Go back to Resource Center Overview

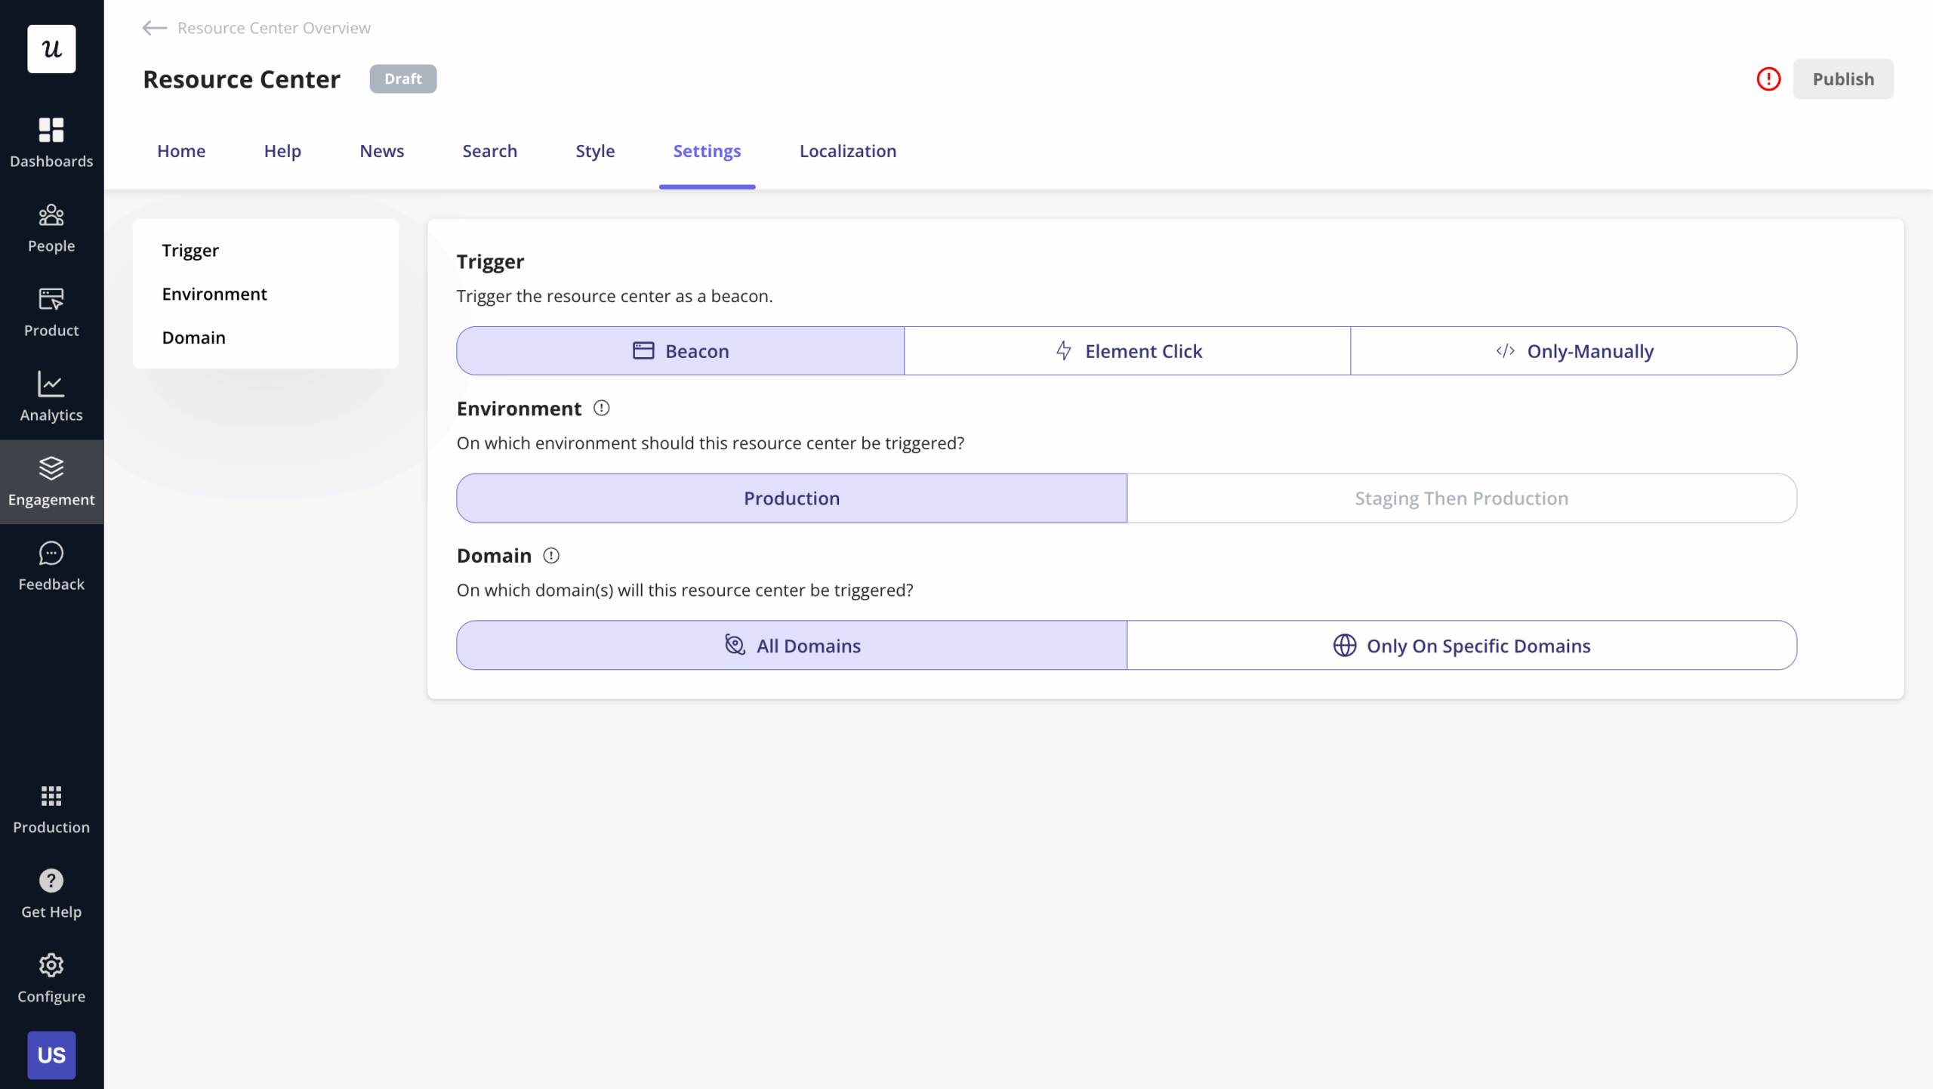point(257,28)
